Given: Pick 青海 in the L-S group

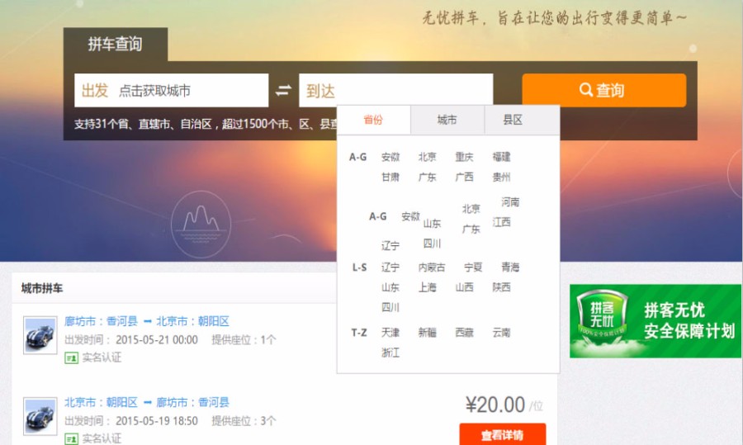Looking at the screenshot, I should pos(510,267).
